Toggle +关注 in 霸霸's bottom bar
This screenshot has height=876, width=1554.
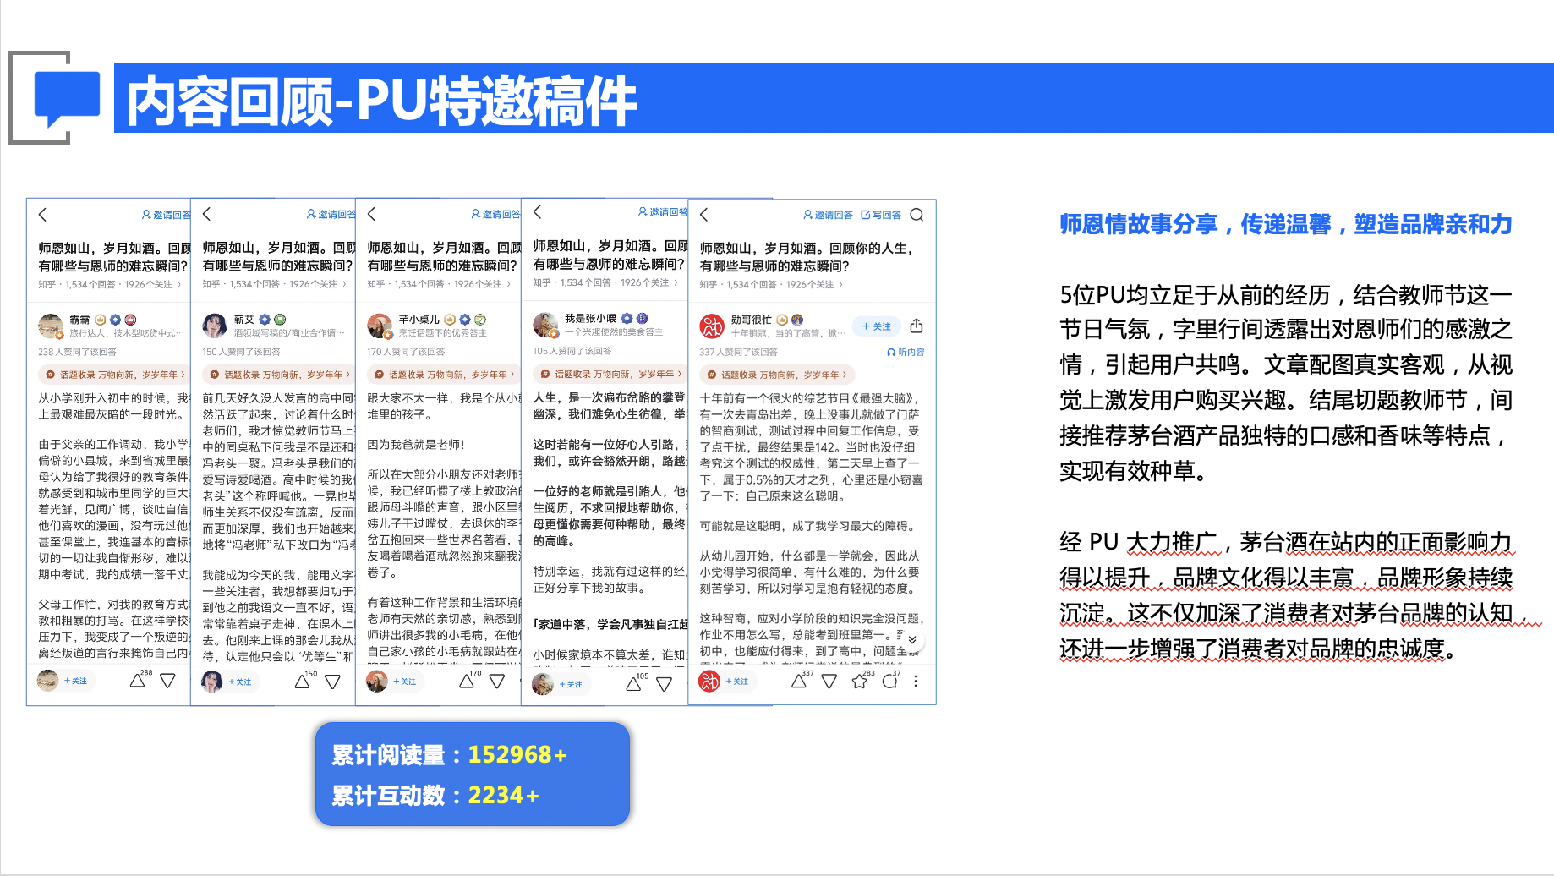pos(75,682)
